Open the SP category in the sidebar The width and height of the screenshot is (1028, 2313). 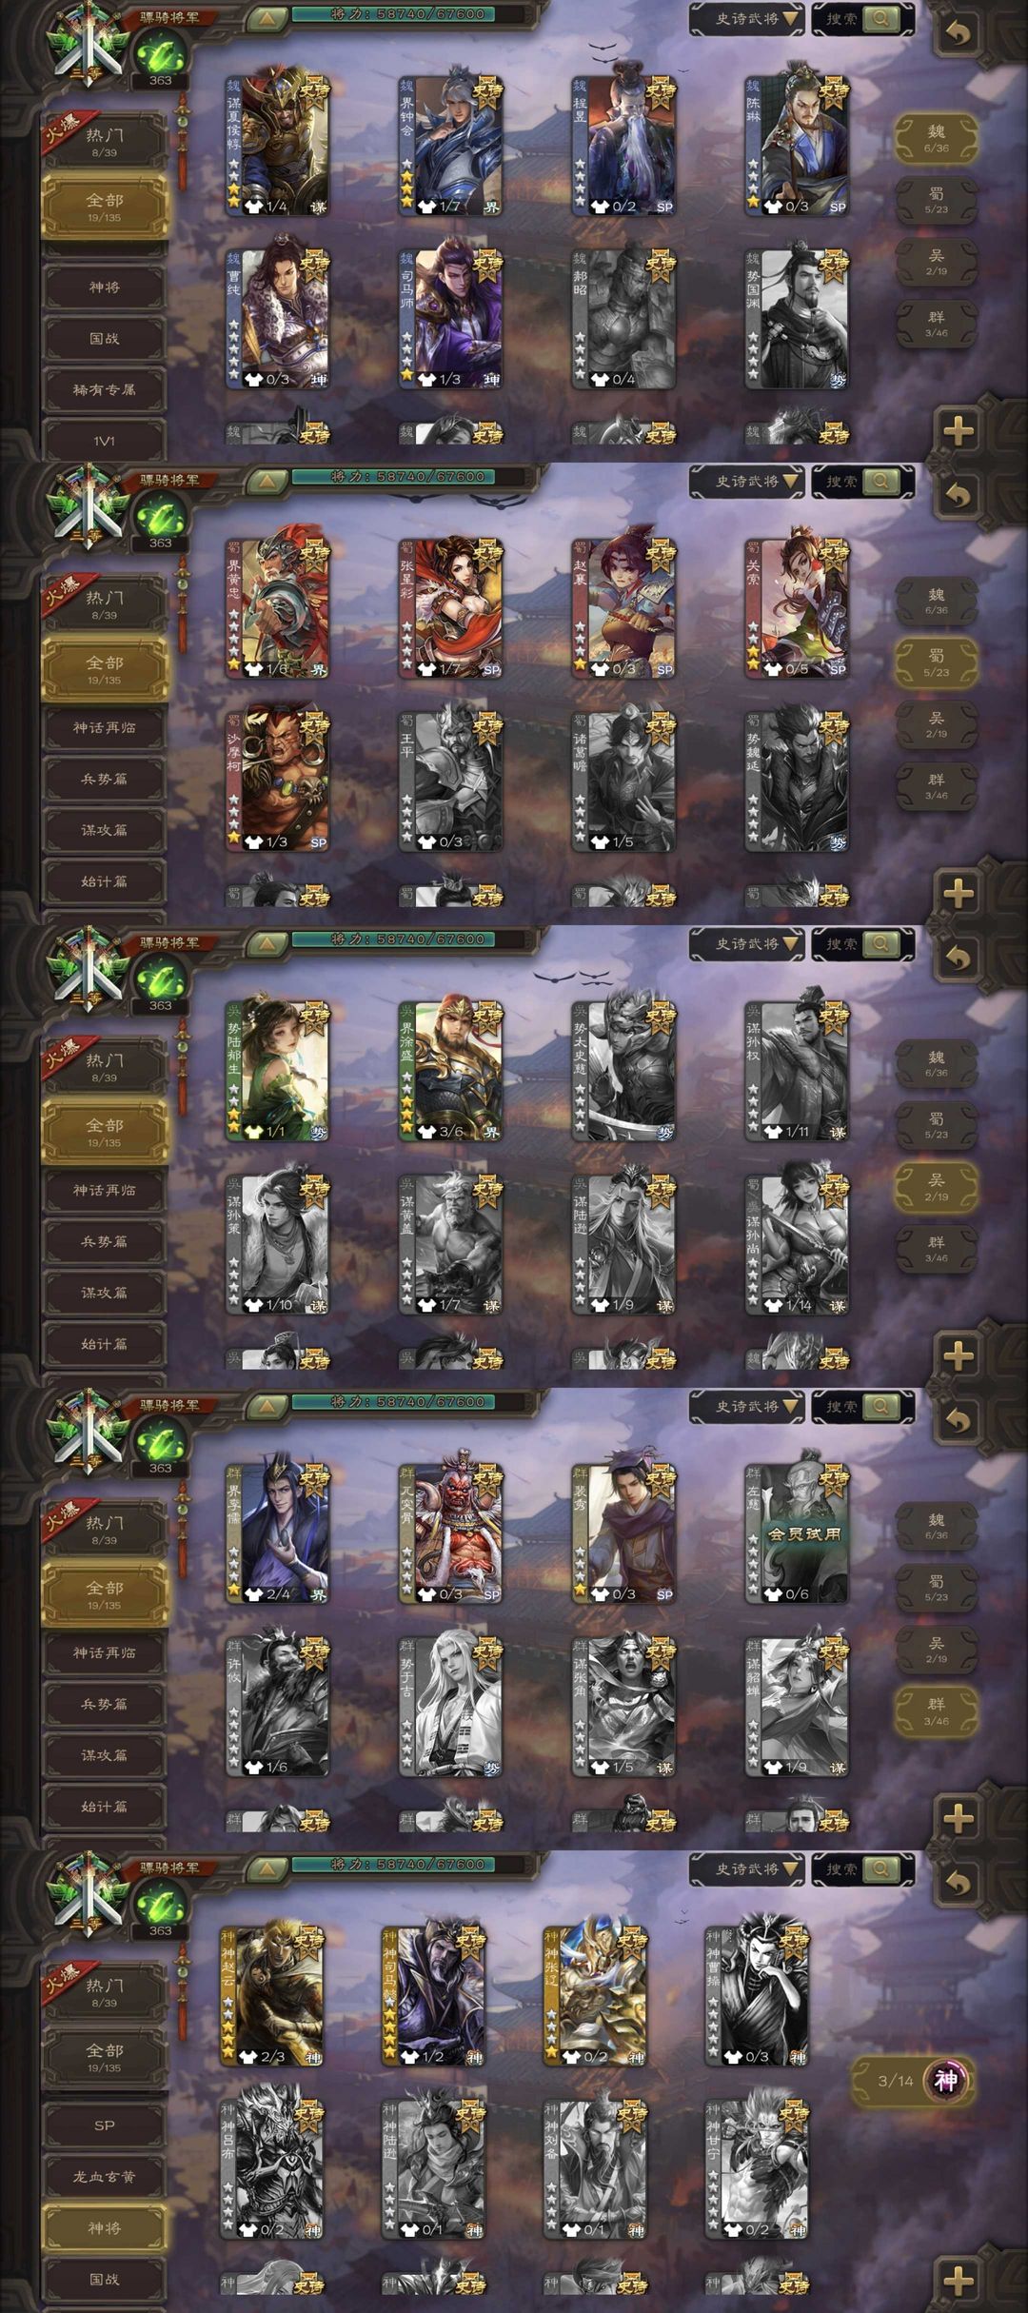click(105, 2125)
